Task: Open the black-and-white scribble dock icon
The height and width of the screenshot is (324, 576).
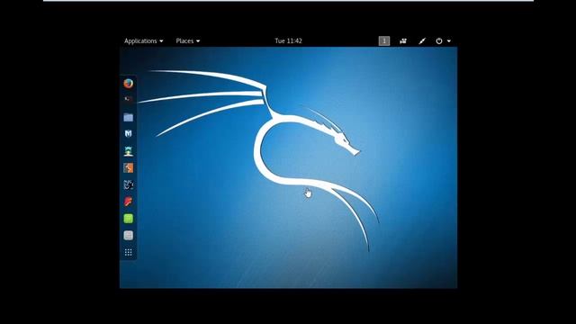Action: click(128, 184)
